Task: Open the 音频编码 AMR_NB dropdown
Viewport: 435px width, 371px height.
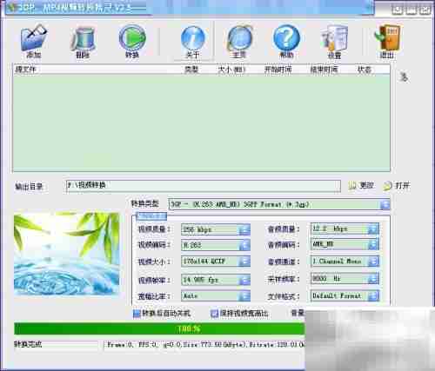Action: (x=345, y=244)
